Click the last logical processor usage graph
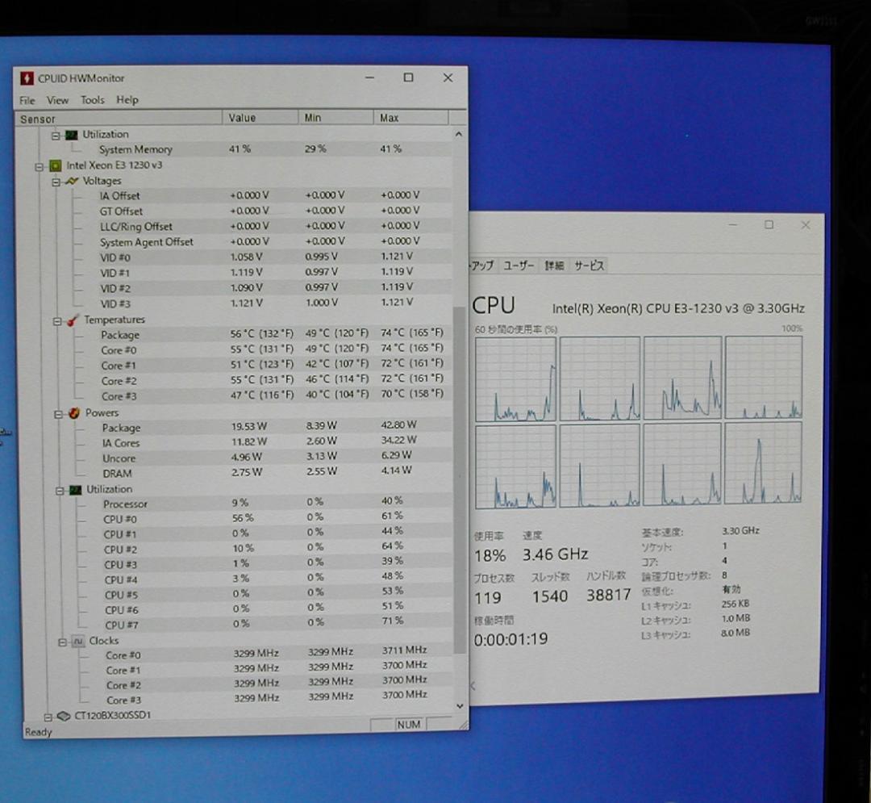 click(763, 463)
